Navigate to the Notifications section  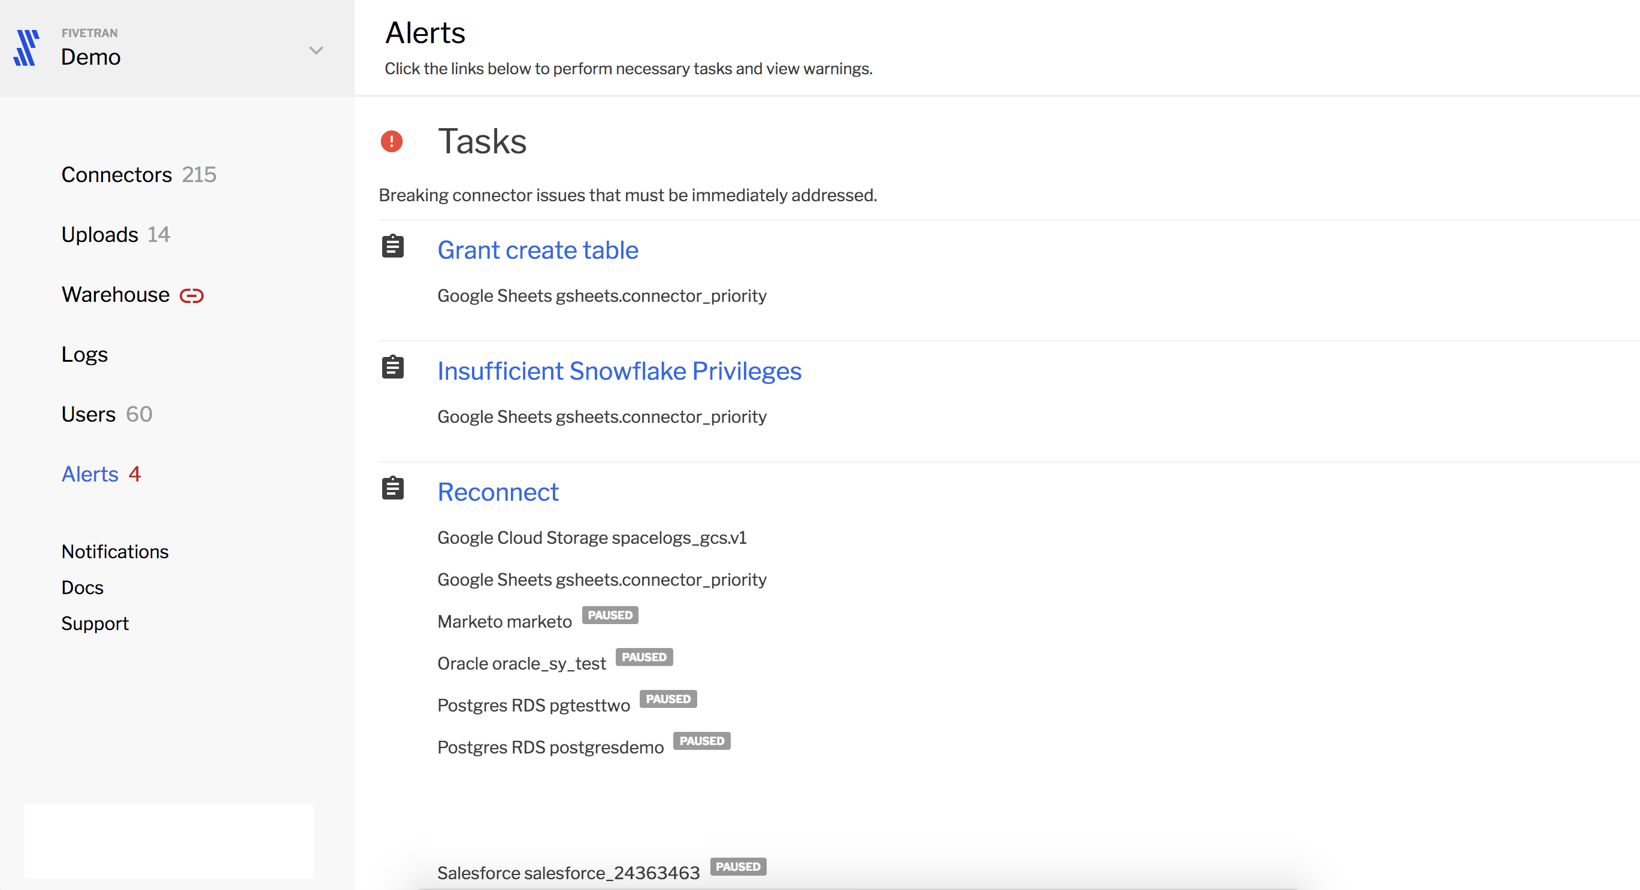115,552
